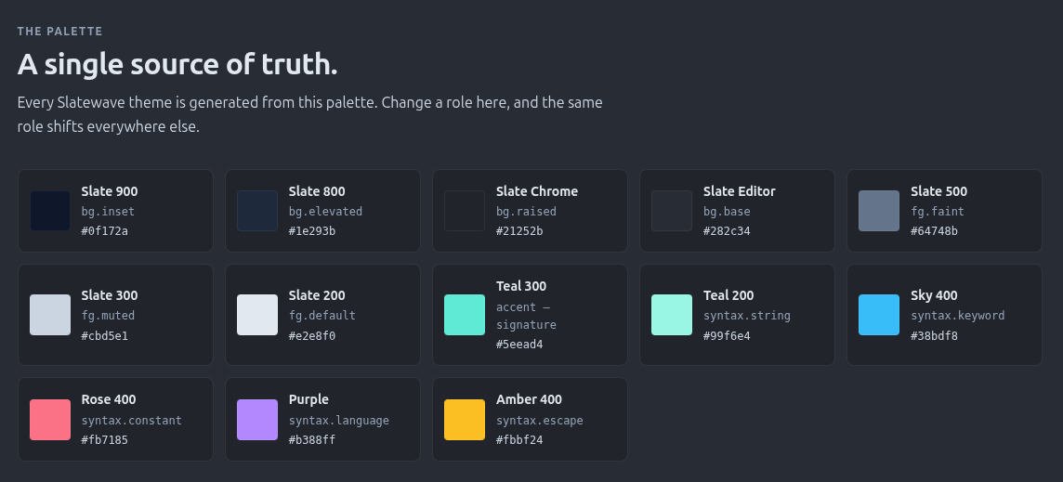The image size is (1063, 482).
Task: Click the fg.muted role label
Action: coord(108,316)
